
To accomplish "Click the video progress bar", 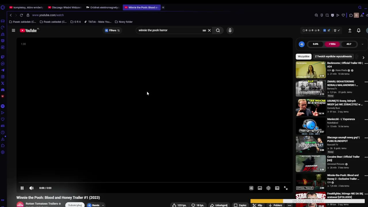I will [x=154, y=182].
